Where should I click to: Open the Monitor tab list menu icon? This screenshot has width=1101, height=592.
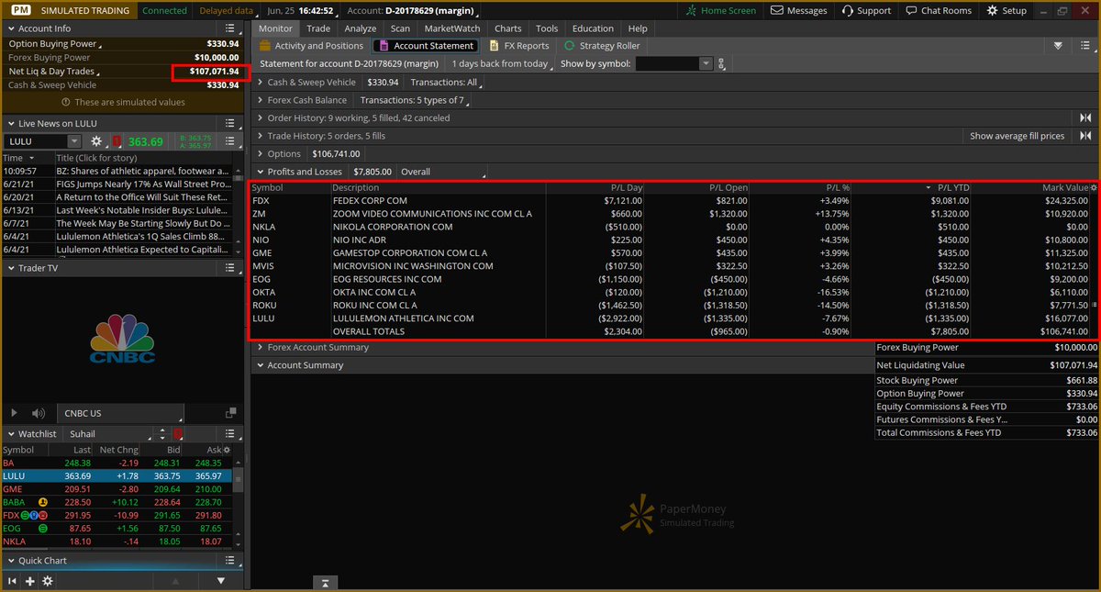click(1086, 46)
